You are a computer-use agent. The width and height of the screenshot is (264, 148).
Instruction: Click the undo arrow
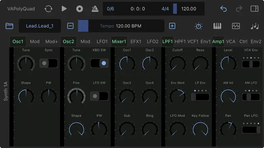tap(223, 9)
